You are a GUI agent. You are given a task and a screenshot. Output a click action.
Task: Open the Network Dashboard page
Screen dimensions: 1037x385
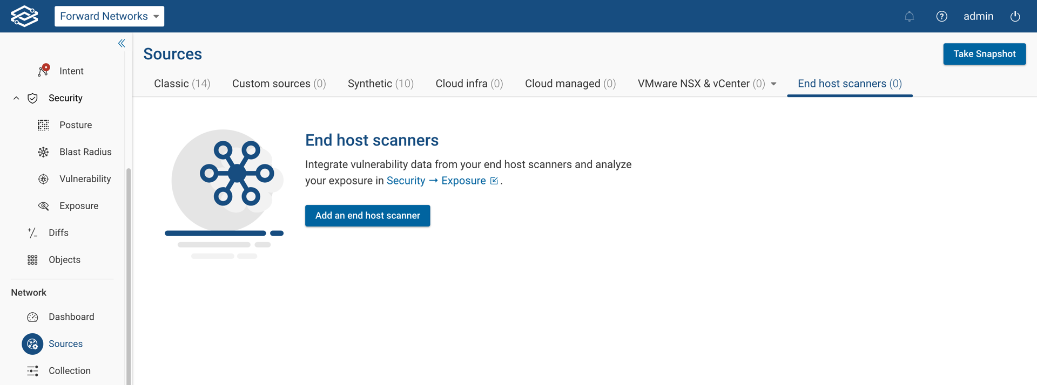coord(71,317)
